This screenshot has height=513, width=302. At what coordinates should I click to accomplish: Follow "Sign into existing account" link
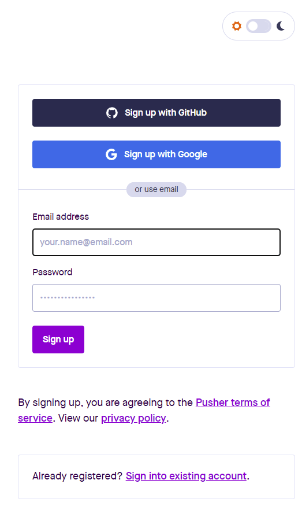[186, 476]
